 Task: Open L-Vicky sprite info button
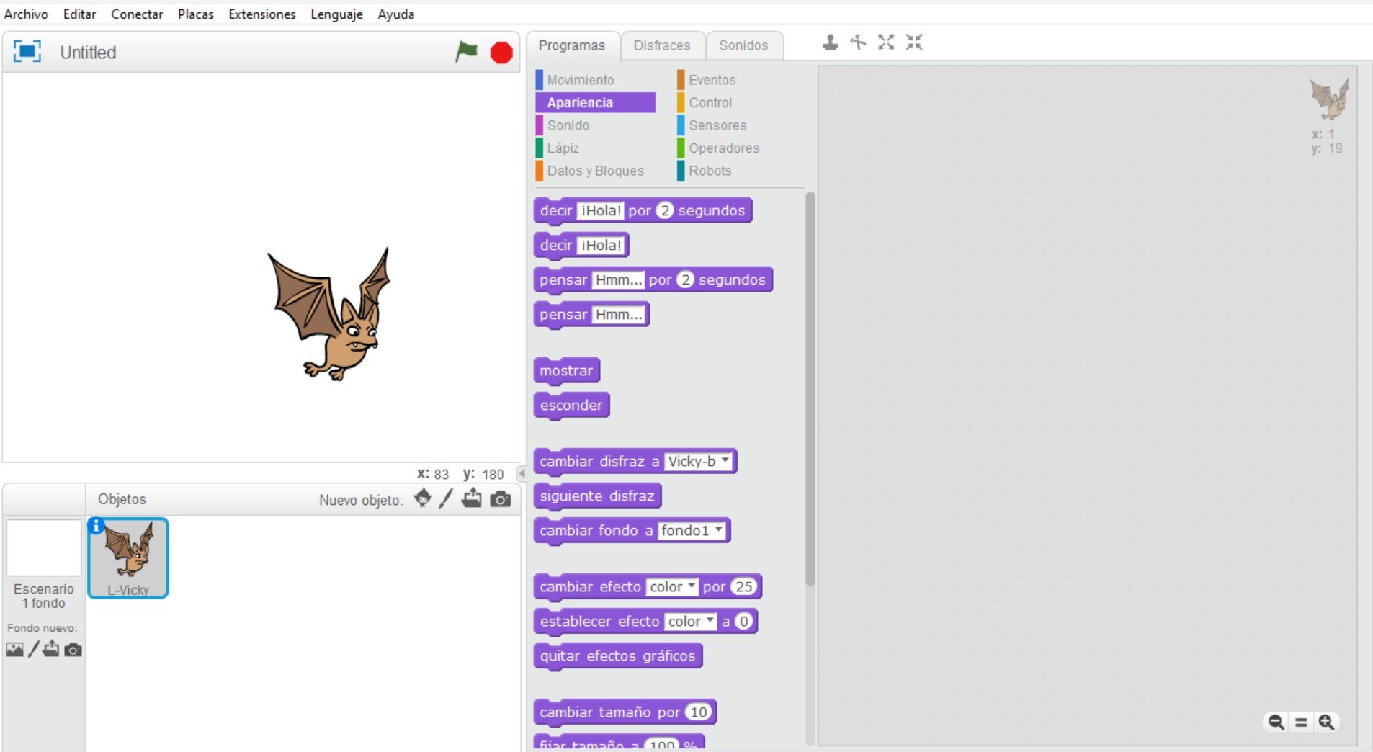(x=96, y=526)
